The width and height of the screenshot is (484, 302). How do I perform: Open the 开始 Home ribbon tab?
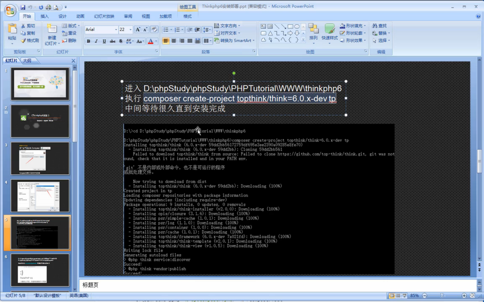pyautogui.click(x=27, y=16)
